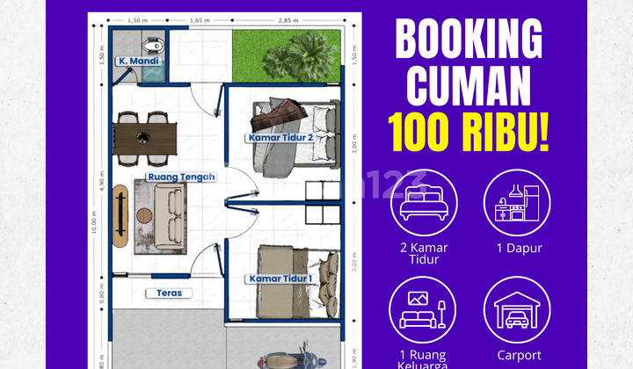Click the 2,85 m top dimension label
Screen dimensions: 633x369
point(288,20)
